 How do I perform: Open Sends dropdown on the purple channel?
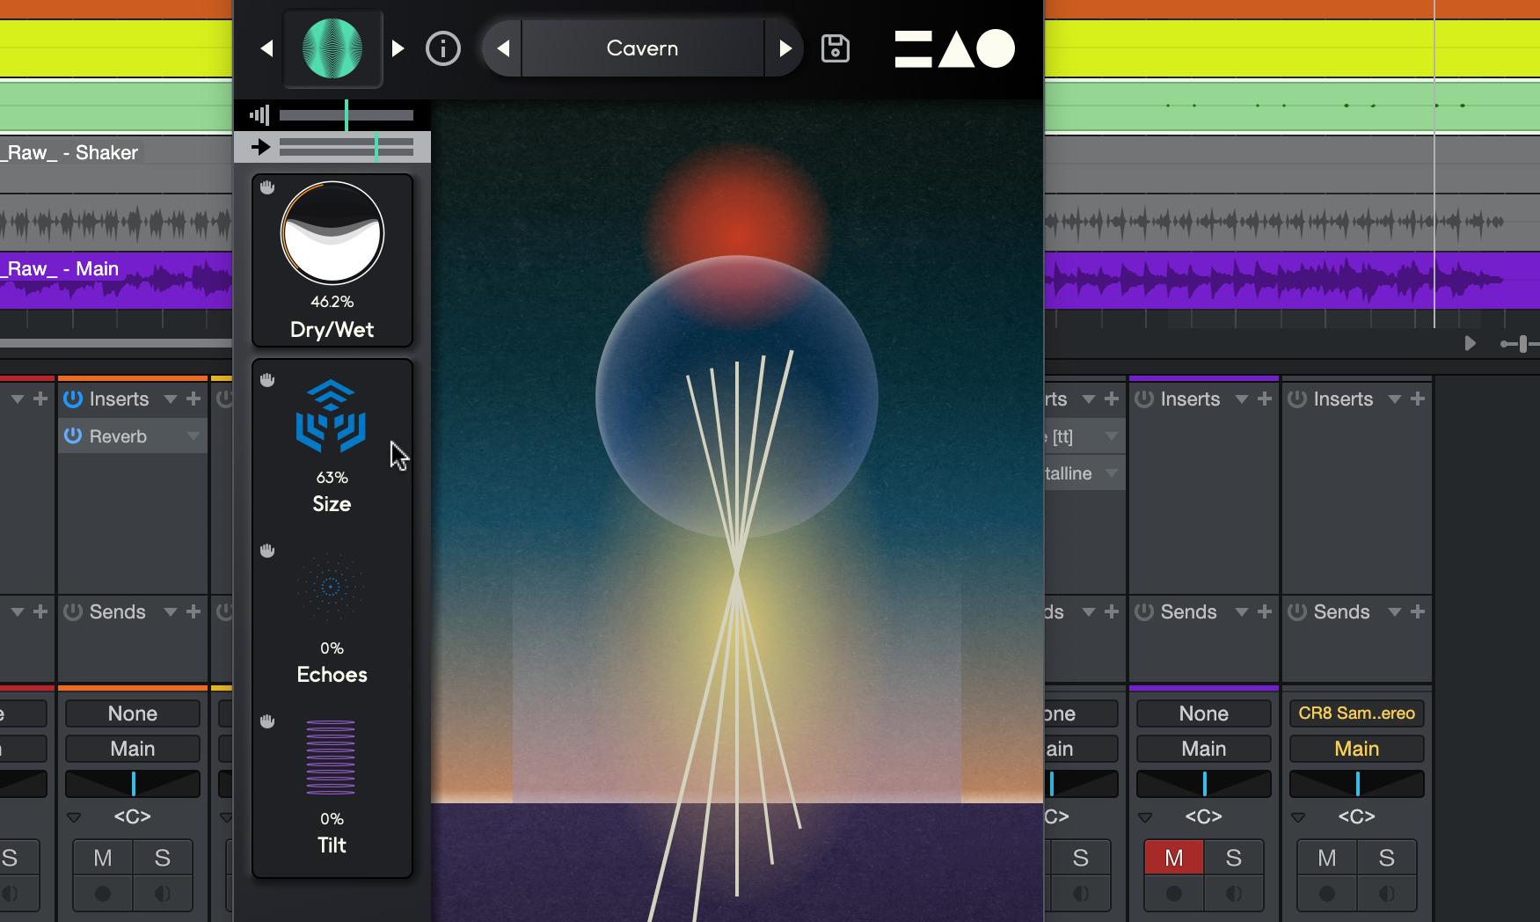tap(1242, 612)
